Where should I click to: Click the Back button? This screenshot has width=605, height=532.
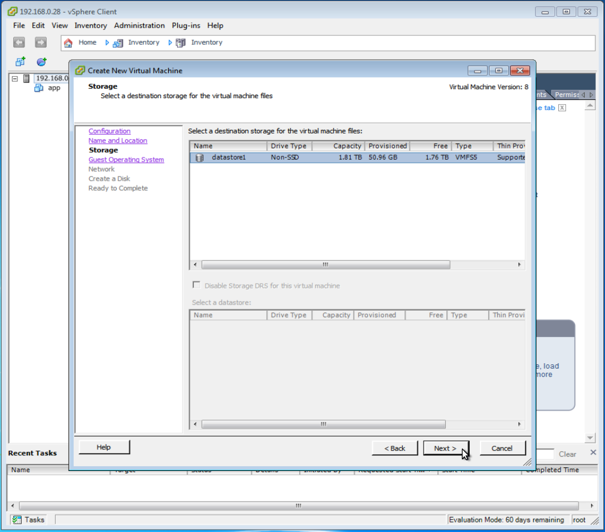coord(395,448)
